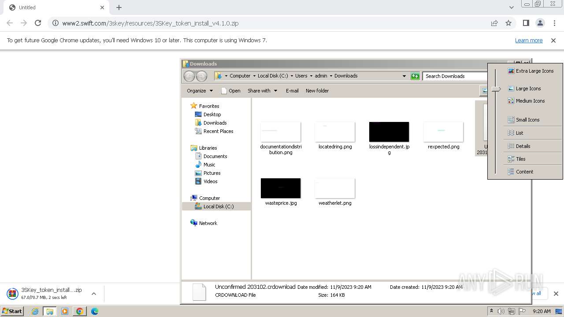Viewport: 564px width, 317px height.
Task: Dismiss Chrome update infobar
Action: pyautogui.click(x=553, y=40)
